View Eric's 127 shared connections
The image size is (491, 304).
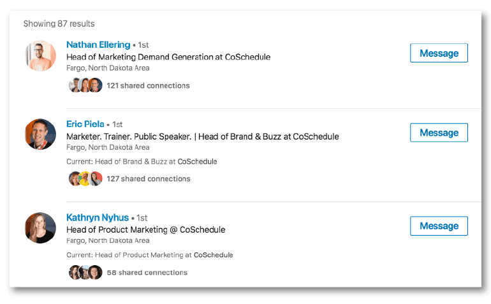(148, 179)
